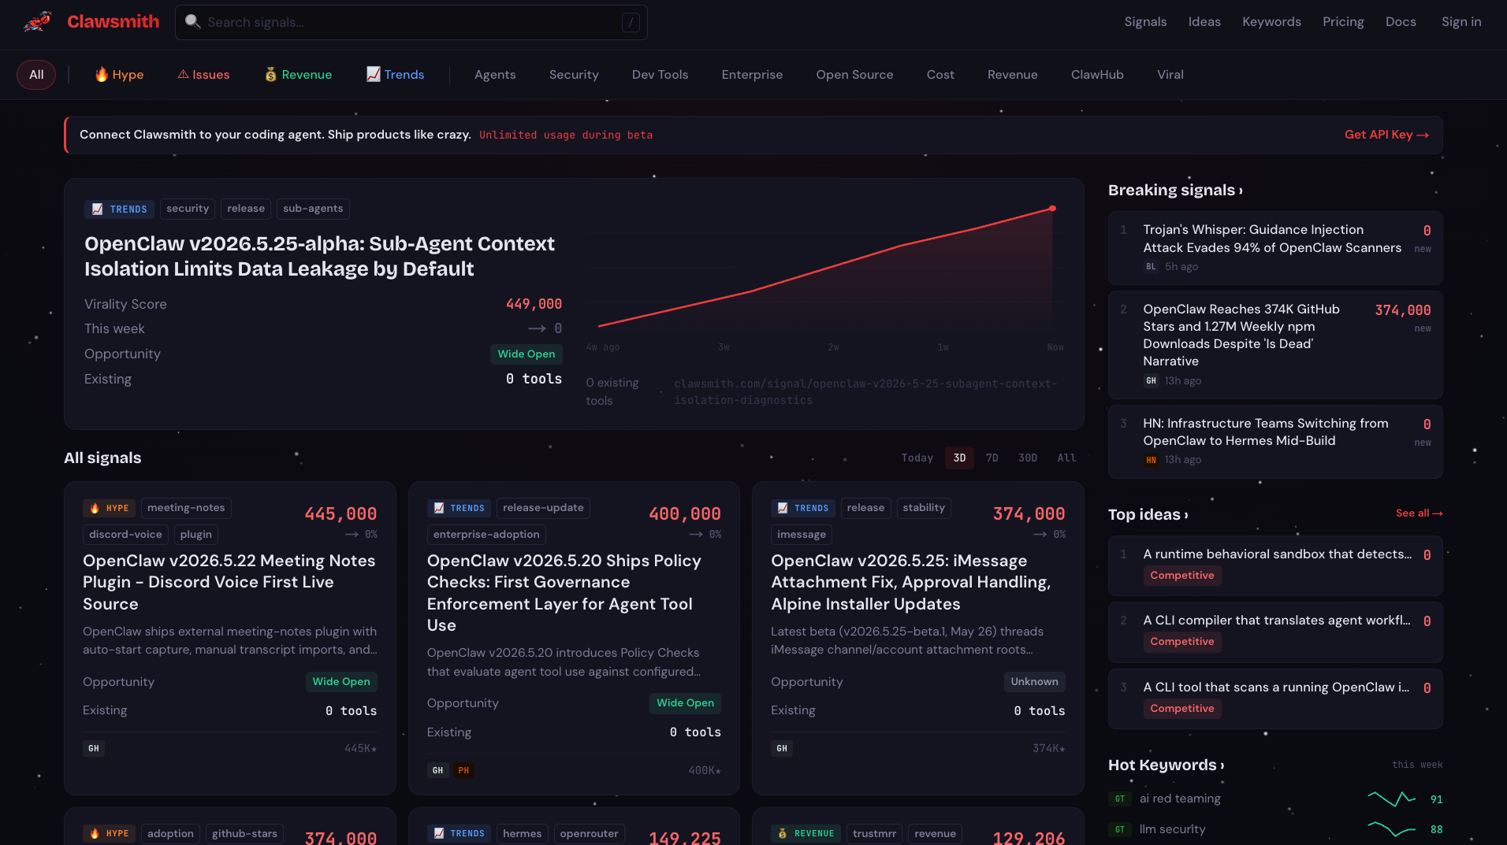Switch to the Cost category
The width and height of the screenshot is (1507, 845).
[940, 75]
